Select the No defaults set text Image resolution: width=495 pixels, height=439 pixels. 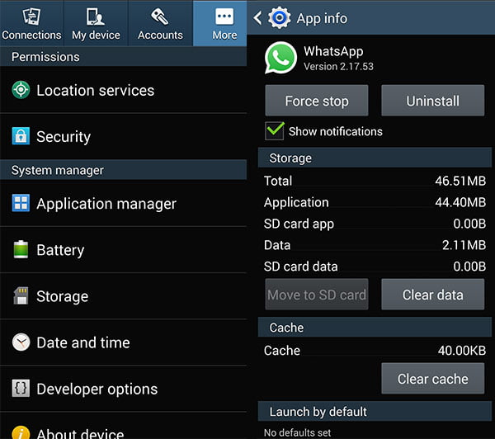pyautogui.click(x=297, y=432)
